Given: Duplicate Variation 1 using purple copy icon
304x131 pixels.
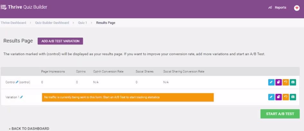Looking at the screenshot, I should [x=278, y=97].
